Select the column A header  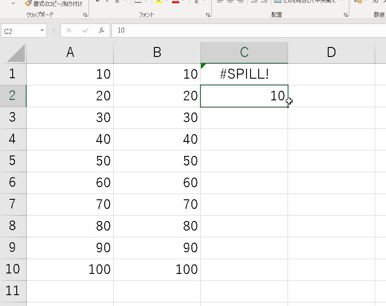[x=70, y=52]
